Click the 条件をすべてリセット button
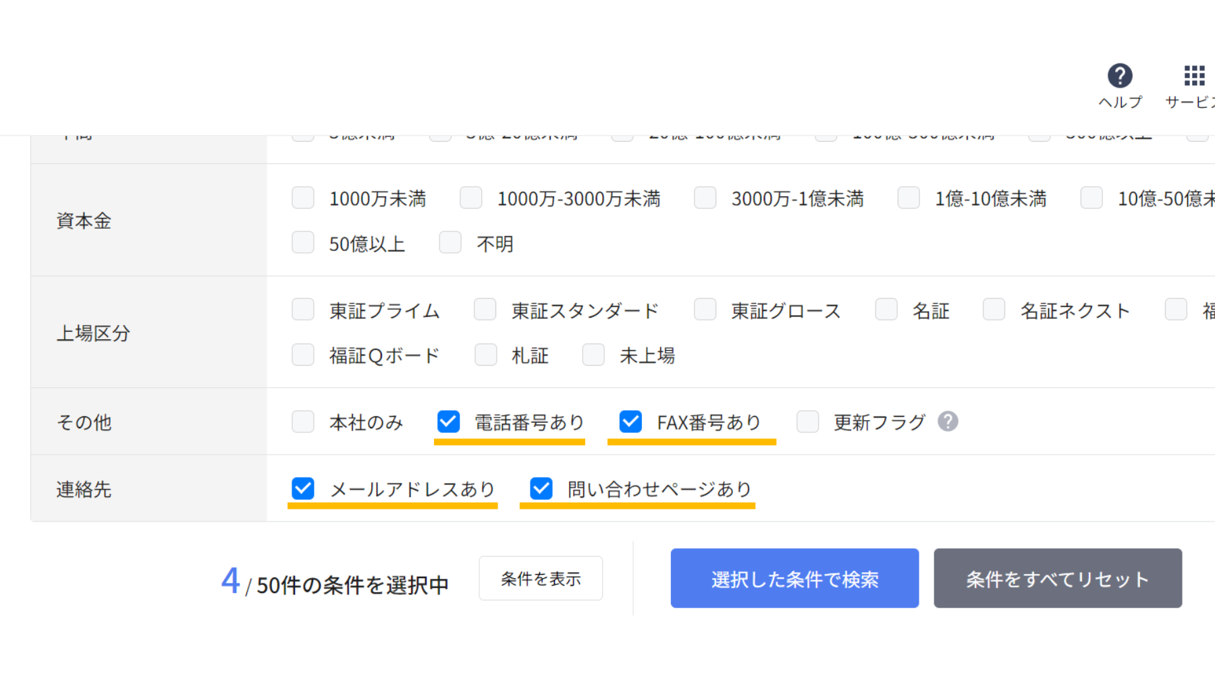This screenshot has width=1215, height=684. [x=1058, y=578]
